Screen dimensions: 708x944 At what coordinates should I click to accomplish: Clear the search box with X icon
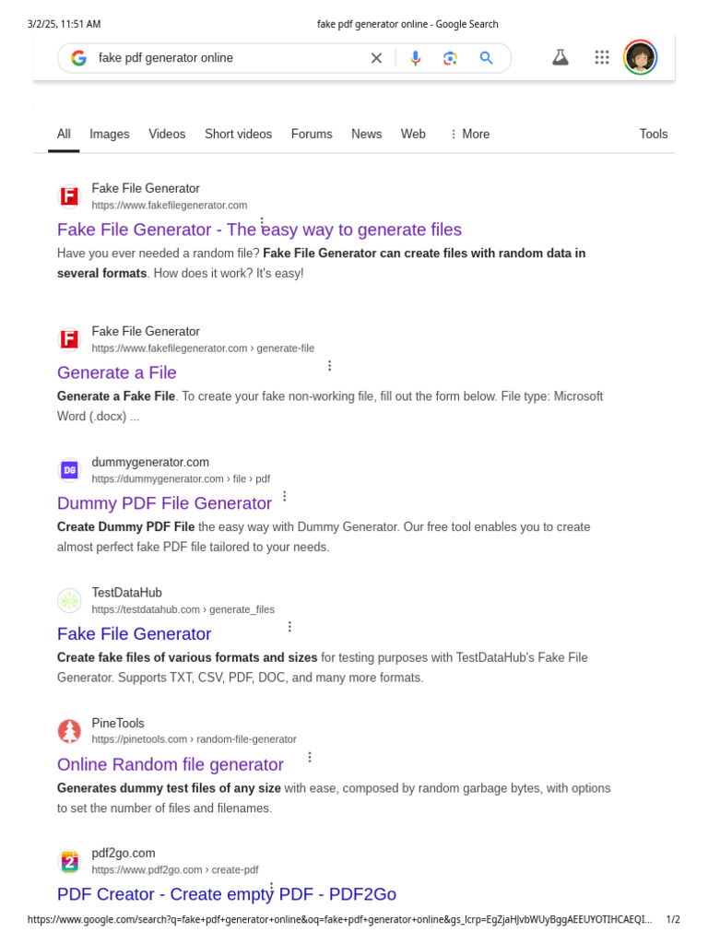pos(376,58)
